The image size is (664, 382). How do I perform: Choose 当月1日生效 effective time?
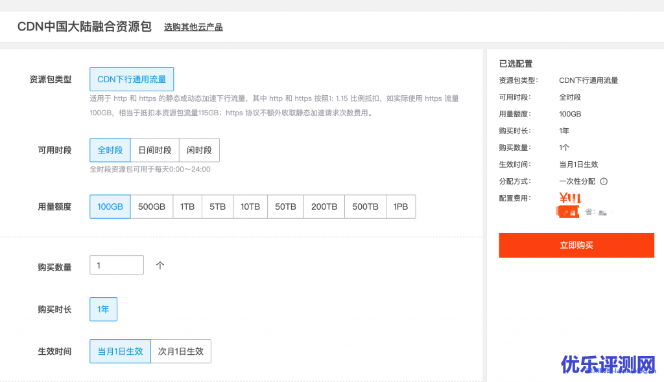coord(120,352)
